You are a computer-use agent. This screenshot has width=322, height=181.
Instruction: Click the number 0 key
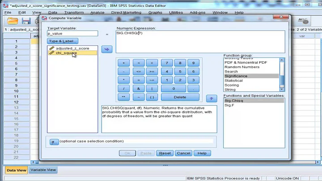point(174,89)
